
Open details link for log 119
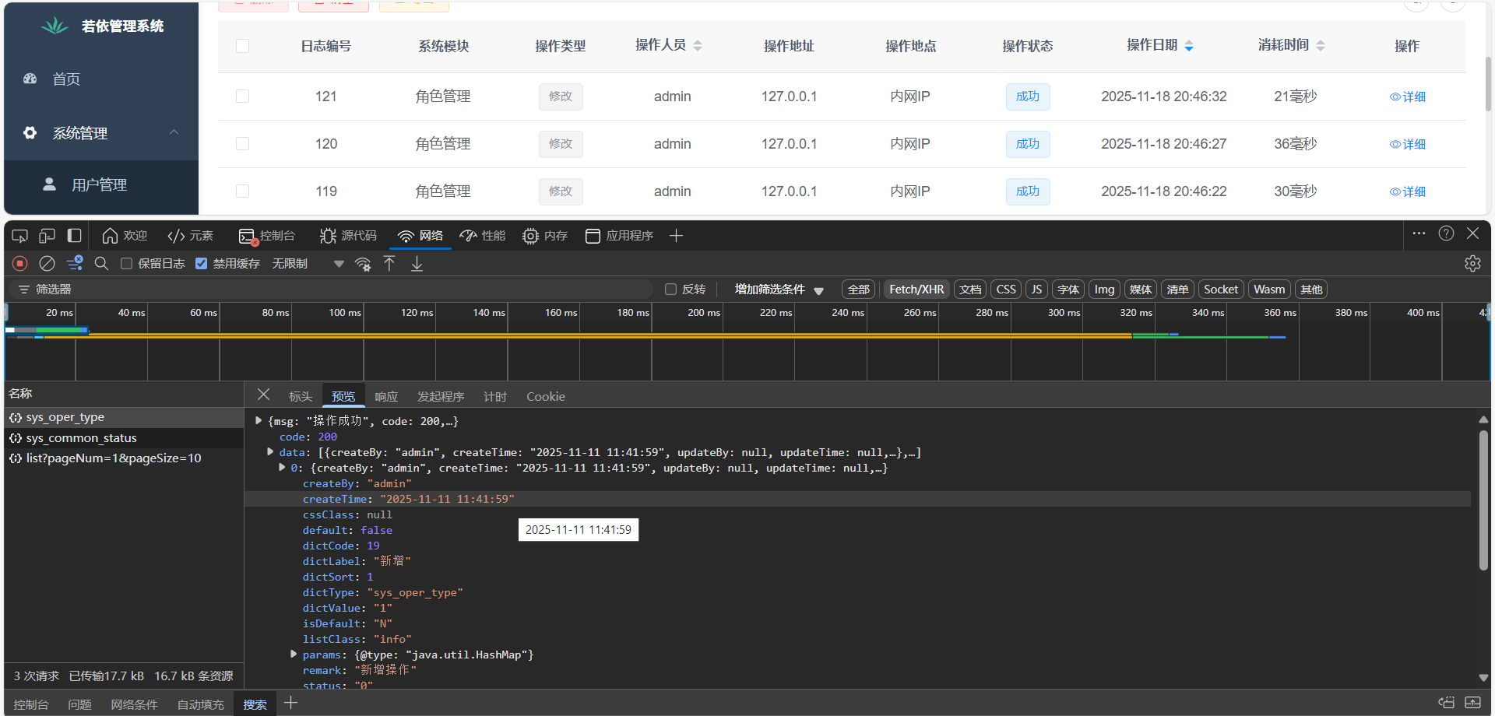point(1408,191)
